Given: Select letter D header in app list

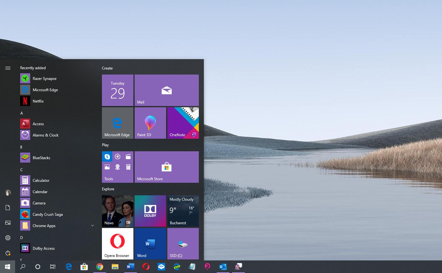Looking at the screenshot, I should (x=21, y=238).
